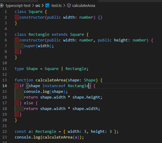The image size is (162, 143).
Task: Click line number 1 in gutter
Action: (x=6, y=12)
